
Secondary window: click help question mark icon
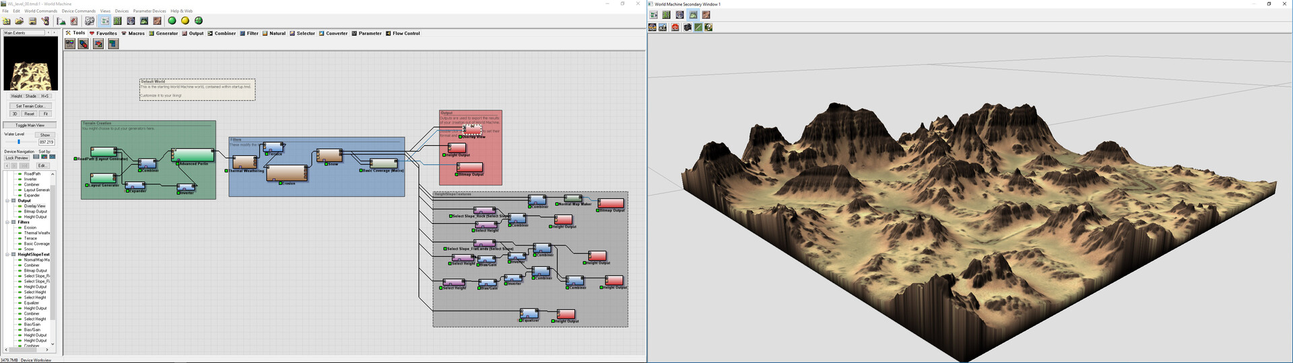(708, 28)
